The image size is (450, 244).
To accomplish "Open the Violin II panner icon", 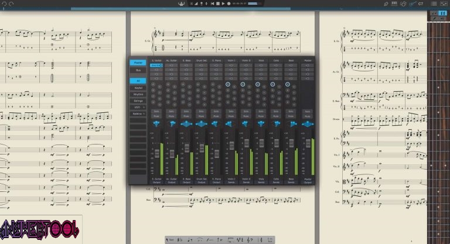I will point(246,124).
